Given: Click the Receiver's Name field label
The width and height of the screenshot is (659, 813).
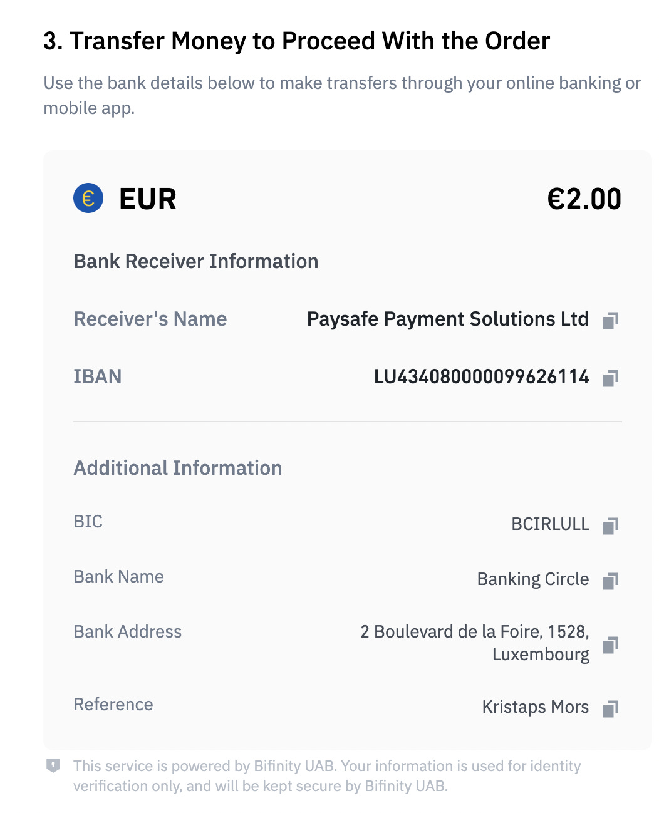Looking at the screenshot, I should pos(150,319).
